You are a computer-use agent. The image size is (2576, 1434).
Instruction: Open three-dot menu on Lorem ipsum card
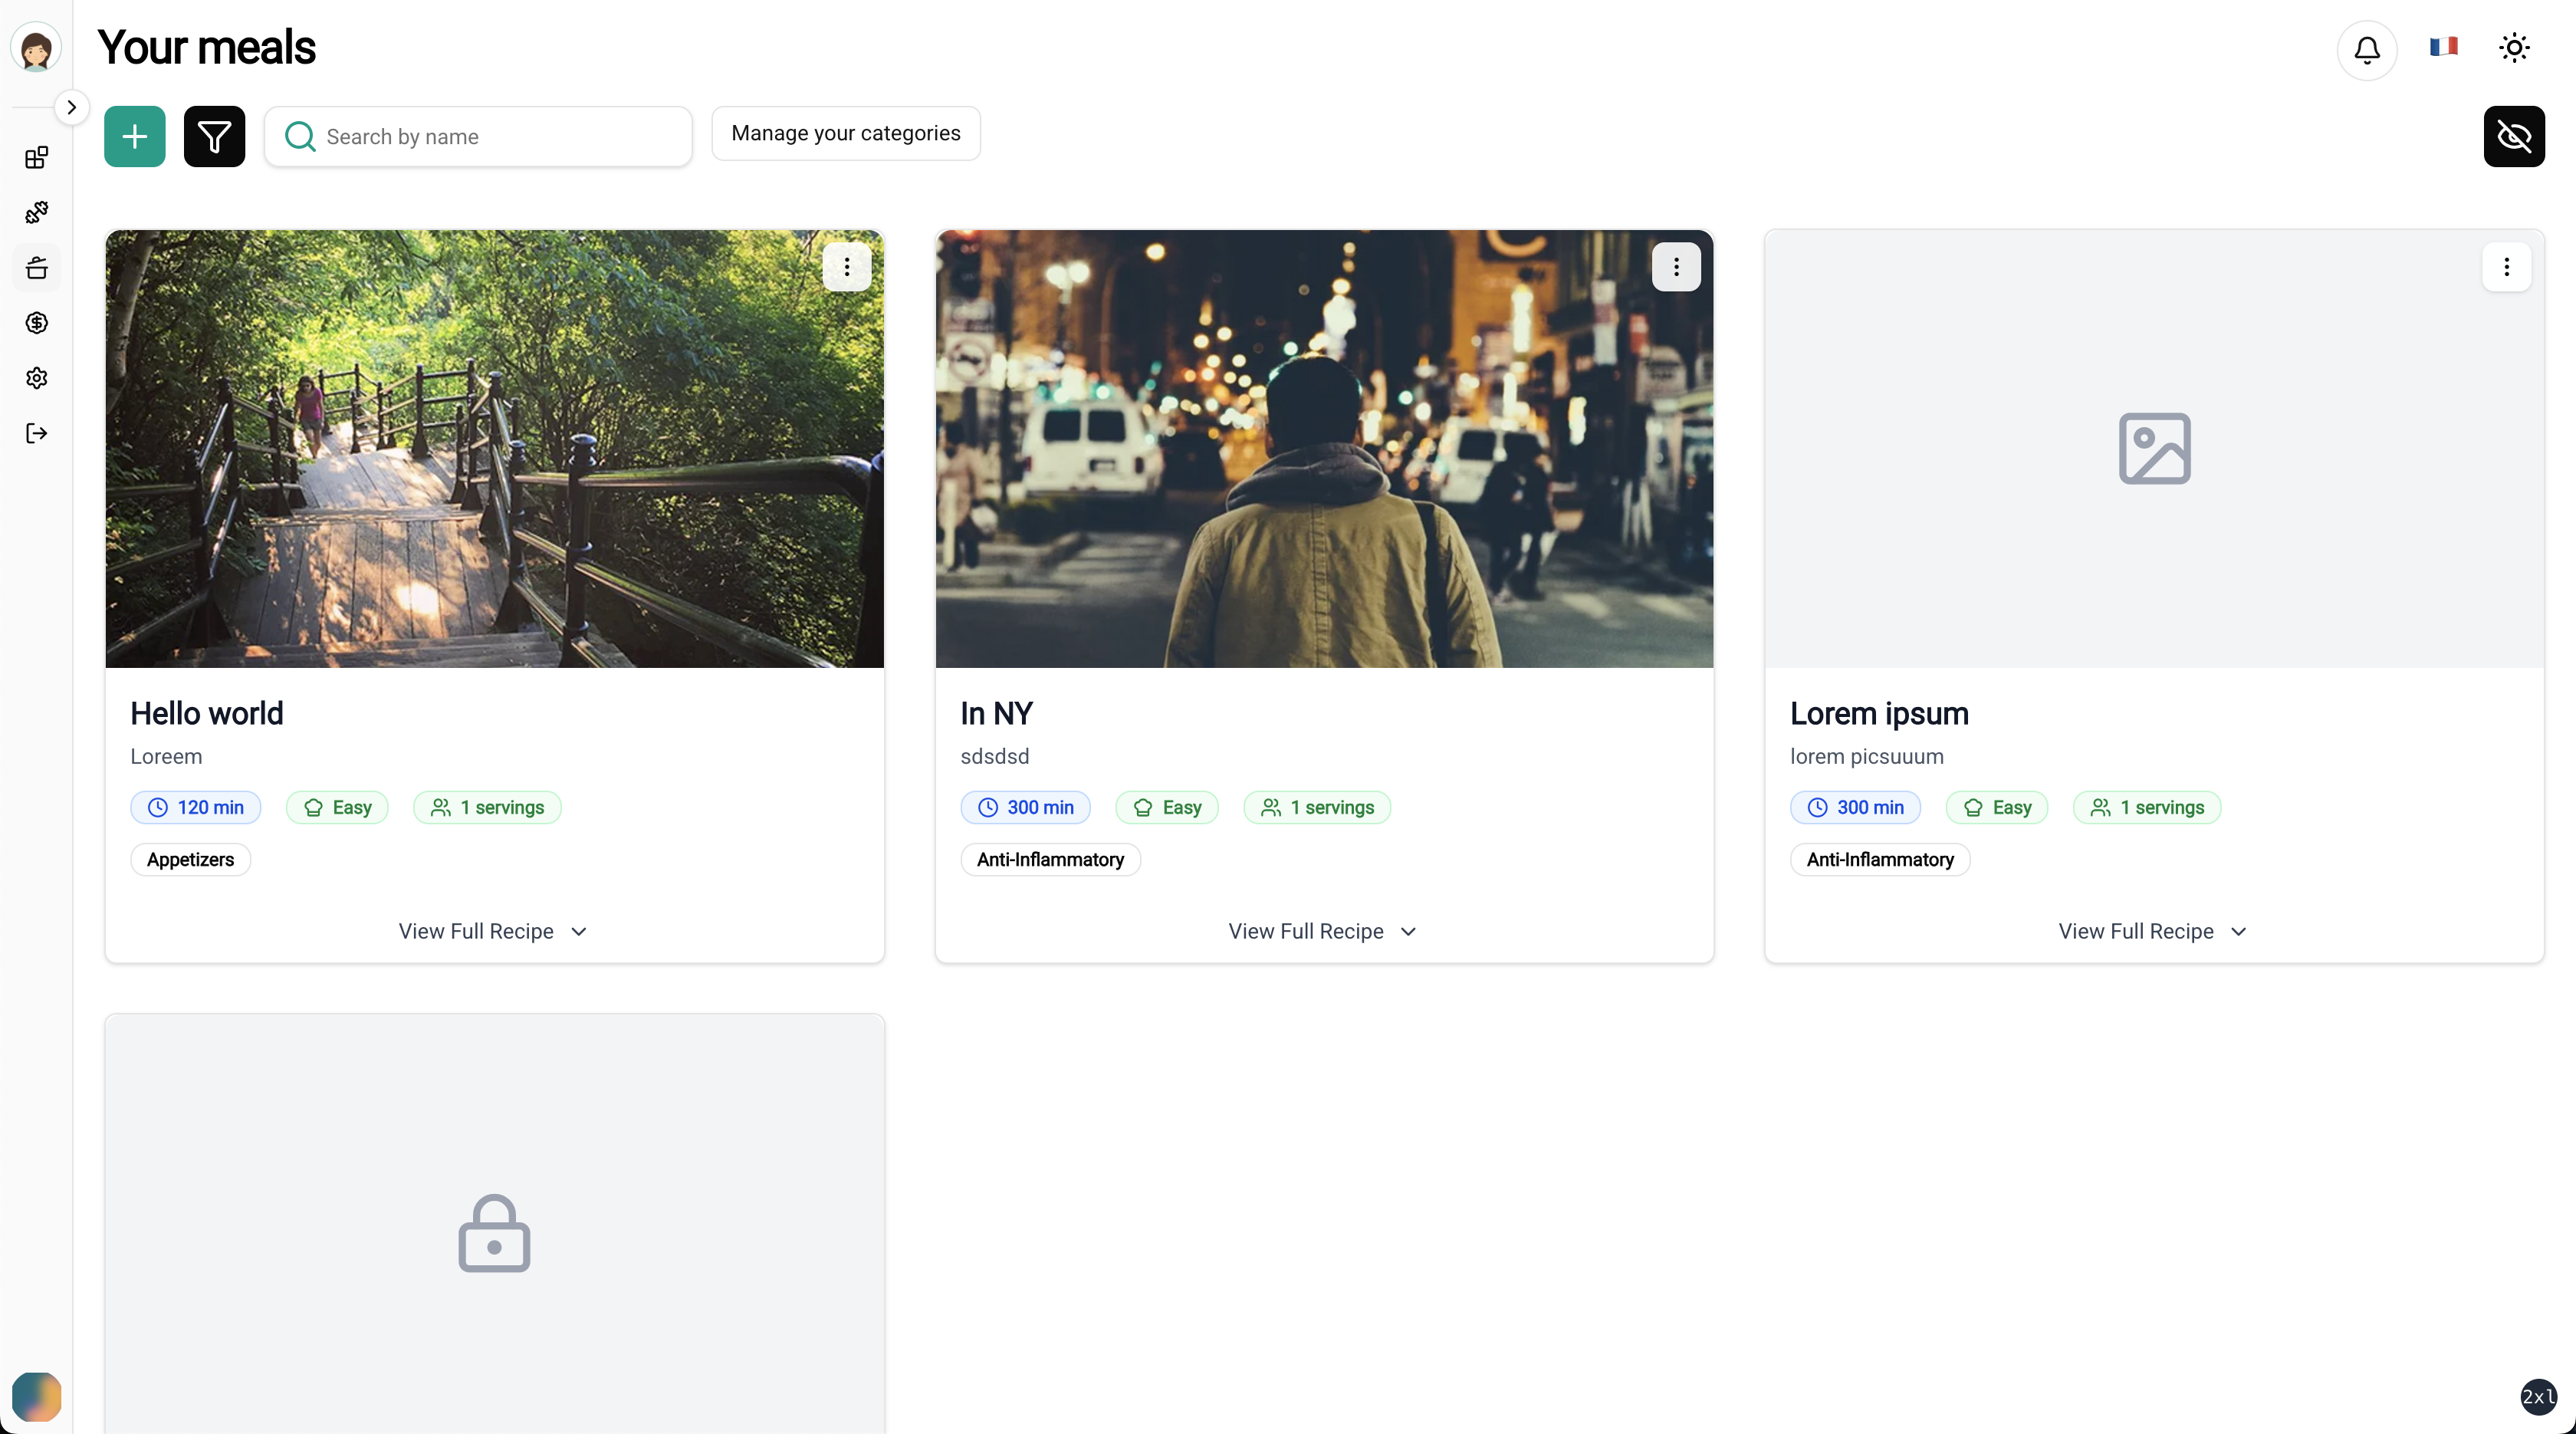click(x=2506, y=267)
